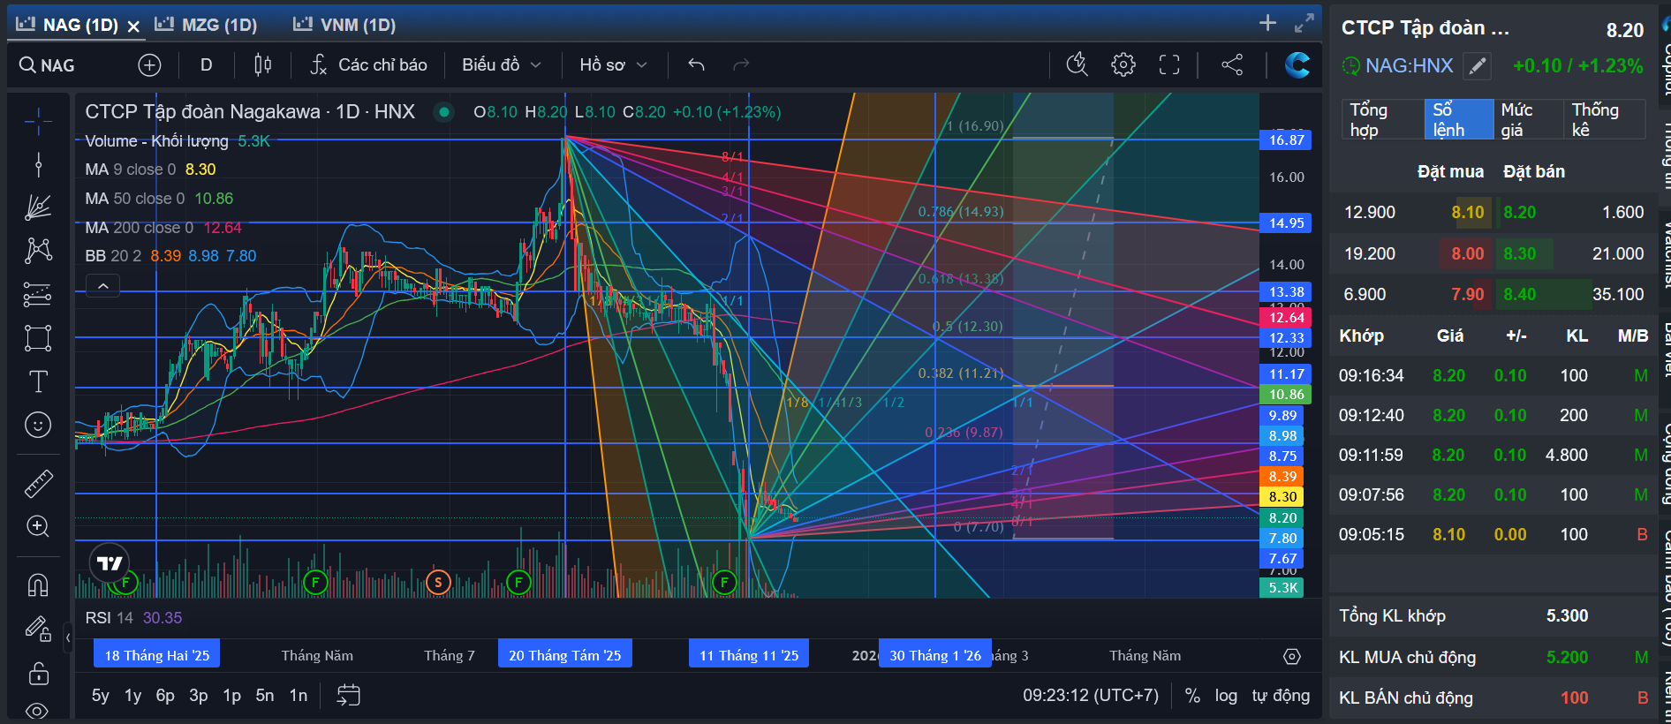Viewport: 1671px width, 724px height.
Task: Click the TradingView logo on chart
Action: [x=110, y=563]
